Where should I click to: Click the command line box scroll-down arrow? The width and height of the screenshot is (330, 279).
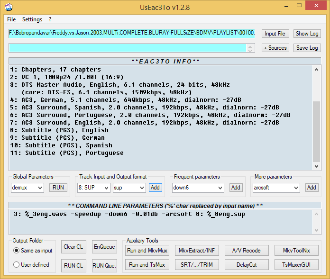click(x=317, y=230)
